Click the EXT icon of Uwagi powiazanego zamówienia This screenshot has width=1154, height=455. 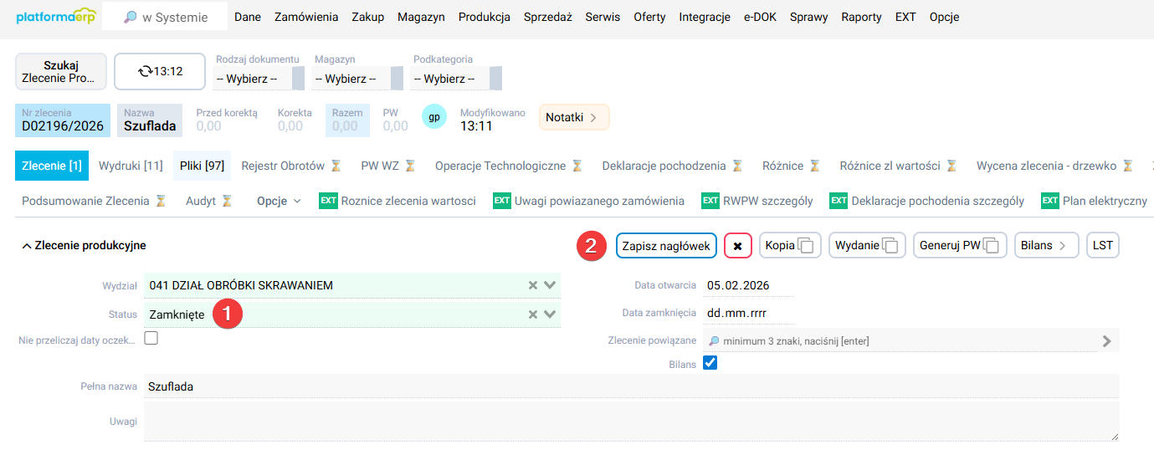click(x=501, y=201)
